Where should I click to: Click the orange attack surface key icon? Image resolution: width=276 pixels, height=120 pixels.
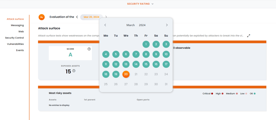(41, 17)
